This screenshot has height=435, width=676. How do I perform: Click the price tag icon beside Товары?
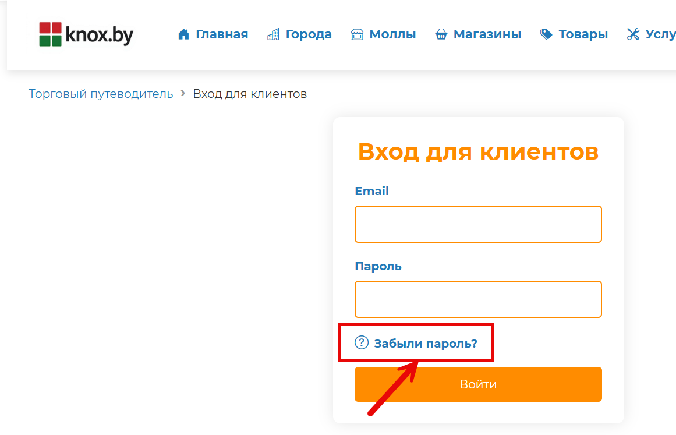[x=546, y=34]
